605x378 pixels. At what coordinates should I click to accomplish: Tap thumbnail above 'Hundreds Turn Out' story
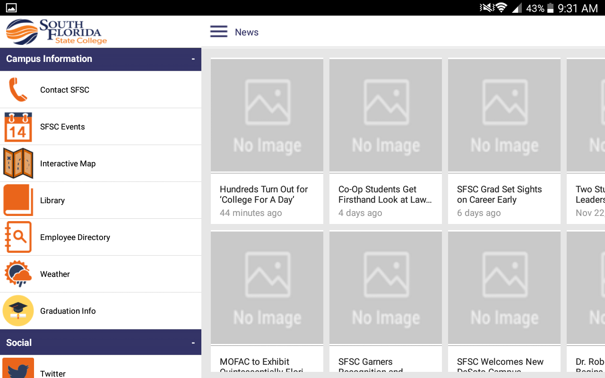267,115
